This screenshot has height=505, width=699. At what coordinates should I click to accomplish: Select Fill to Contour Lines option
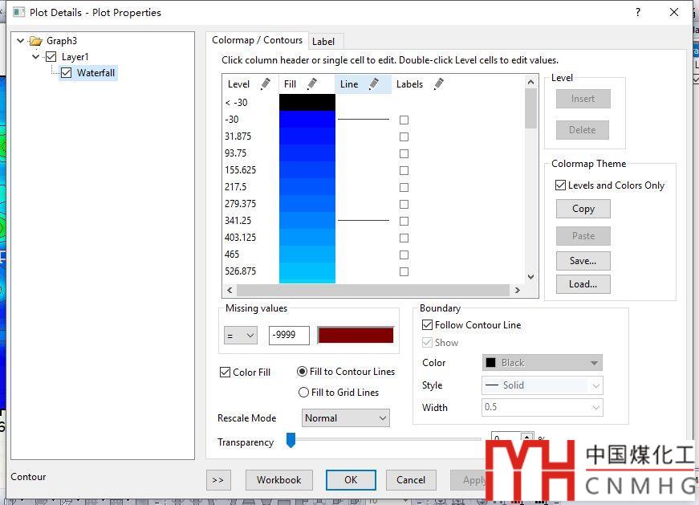(x=303, y=371)
